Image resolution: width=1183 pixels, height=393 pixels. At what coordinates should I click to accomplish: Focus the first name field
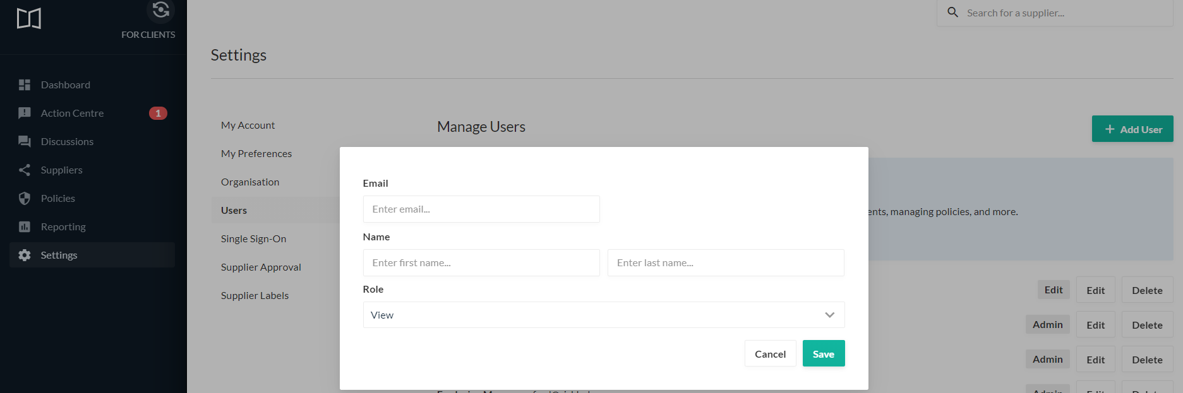tap(481, 262)
